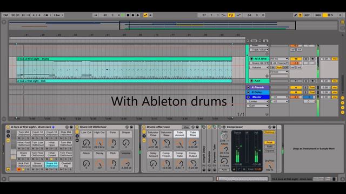Arm the A love drum track
The height and width of the screenshot is (194, 346).
pos(312,59)
